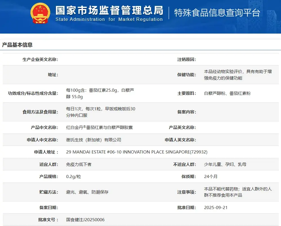Select the 白藜芦醇粉、番茄红素粉 value
Viewport: 281px width, 226px height.
(x=227, y=93)
